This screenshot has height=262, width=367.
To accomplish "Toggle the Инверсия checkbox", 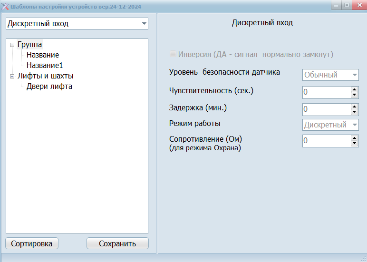I will point(173,54).
